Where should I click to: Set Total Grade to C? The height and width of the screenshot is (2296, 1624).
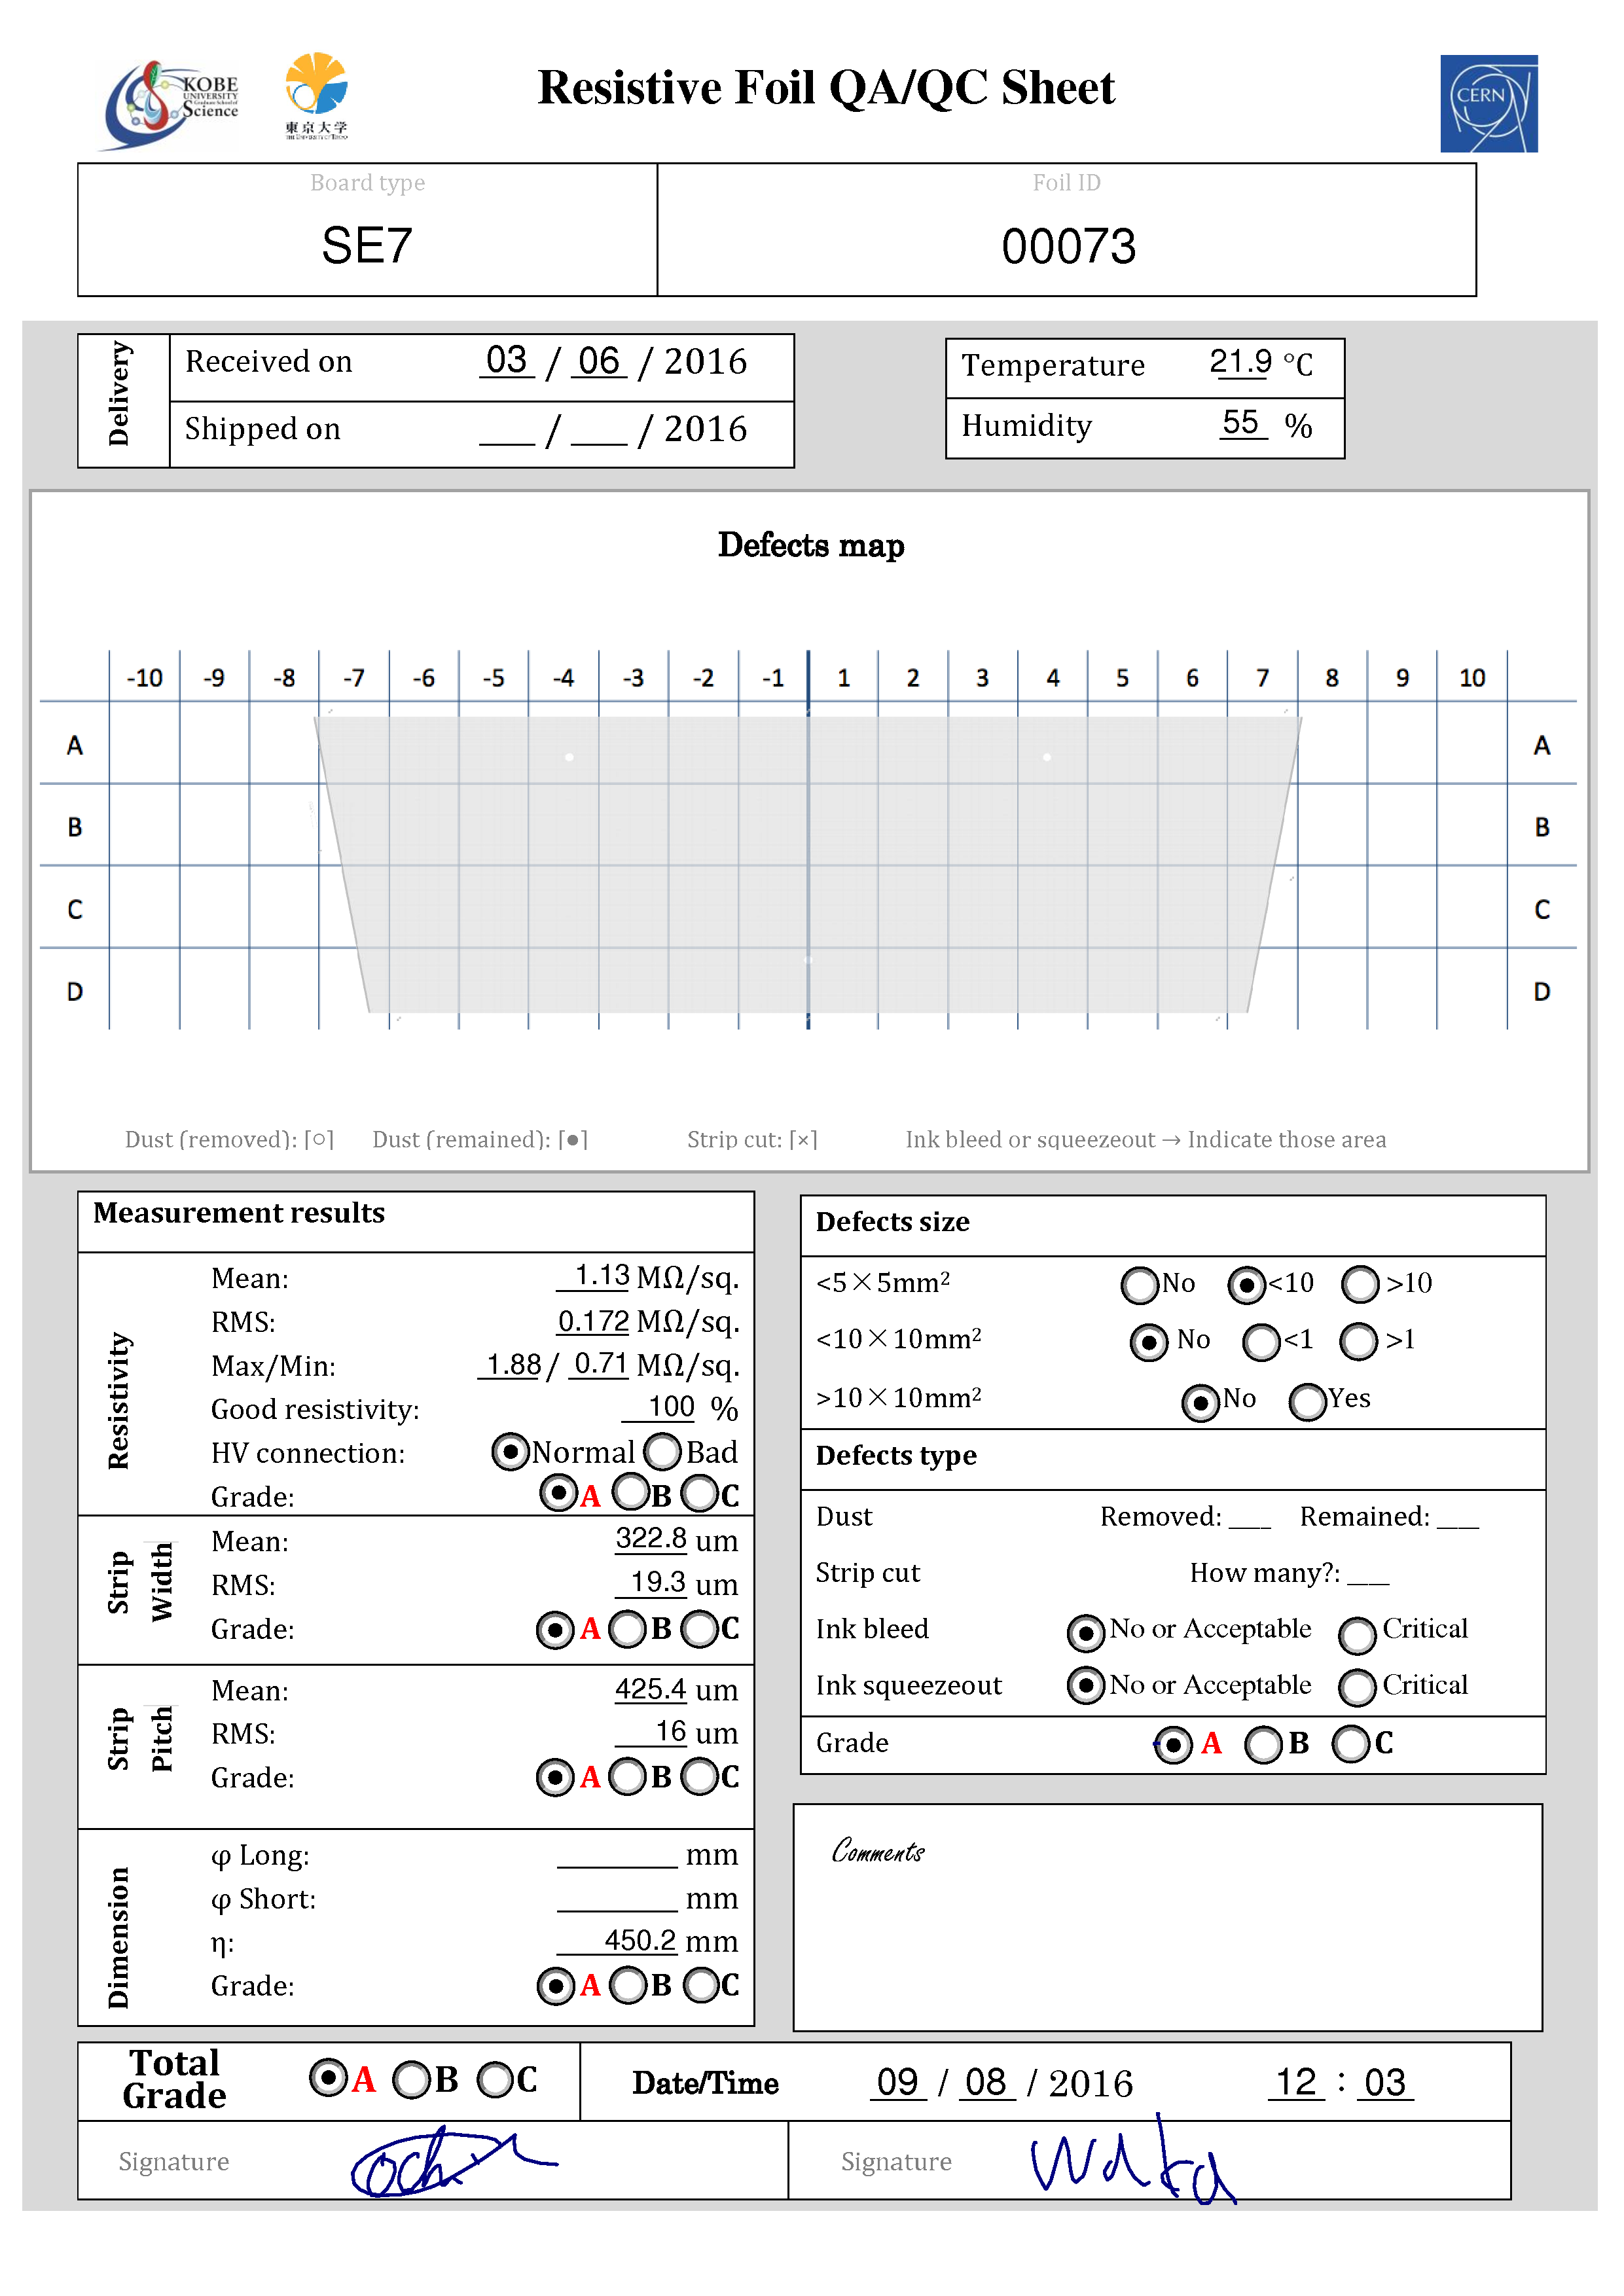pos(496,2080)
